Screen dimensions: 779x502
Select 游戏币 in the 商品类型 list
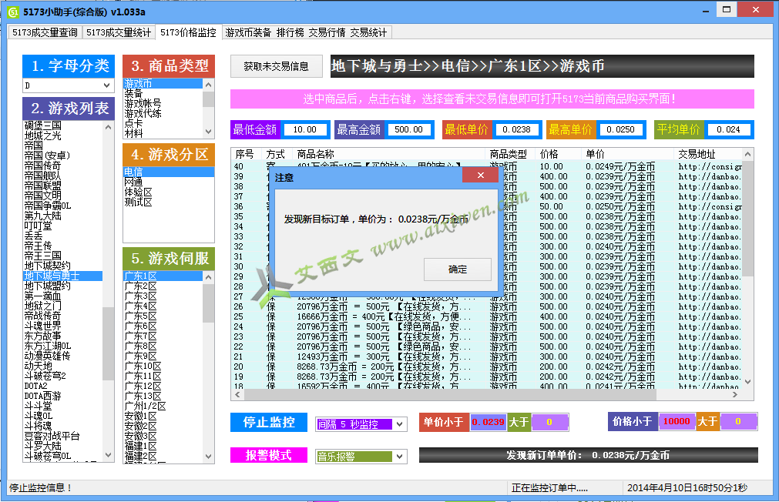click(163, 83)
